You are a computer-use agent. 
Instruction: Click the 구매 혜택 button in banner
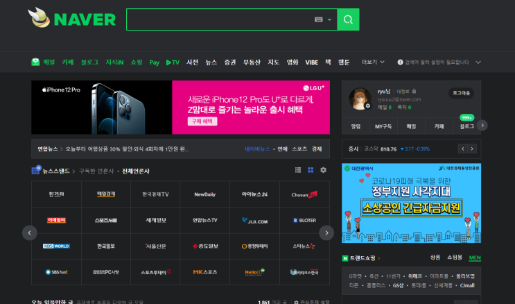(x=202, y=121)
